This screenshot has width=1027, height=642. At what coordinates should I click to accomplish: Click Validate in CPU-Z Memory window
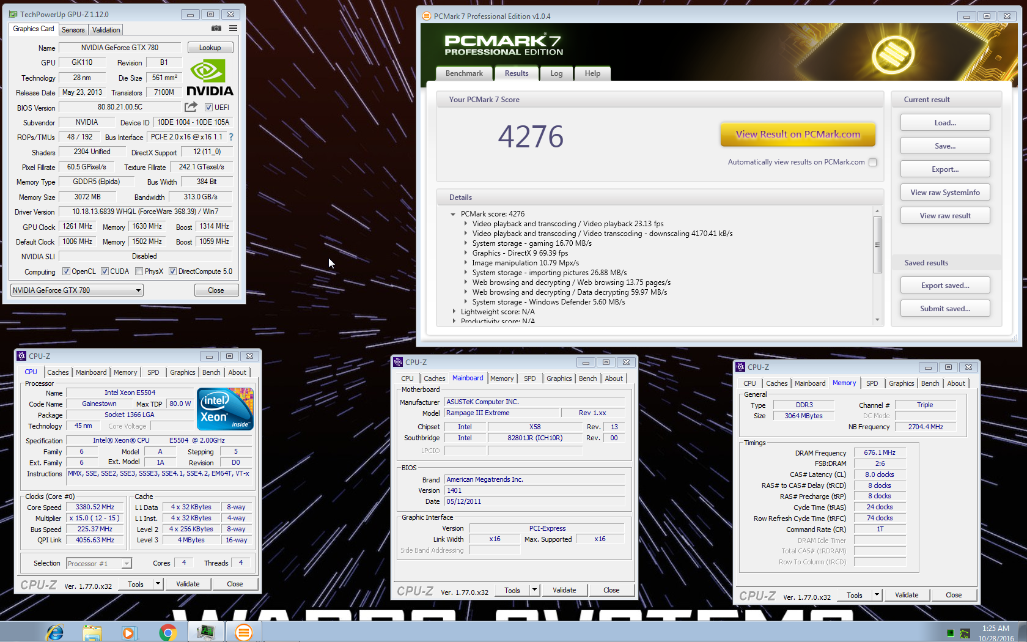[x=907, y=595]
